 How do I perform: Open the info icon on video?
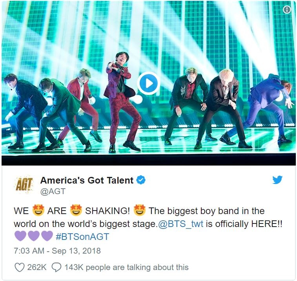tap(287, 9)
